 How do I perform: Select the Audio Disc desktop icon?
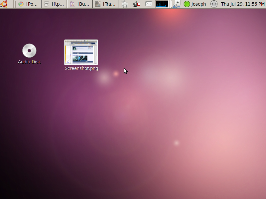[29, 51]
